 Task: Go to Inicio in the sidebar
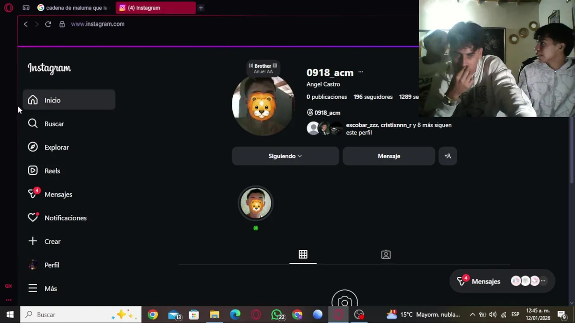click(x=69, y=100)
